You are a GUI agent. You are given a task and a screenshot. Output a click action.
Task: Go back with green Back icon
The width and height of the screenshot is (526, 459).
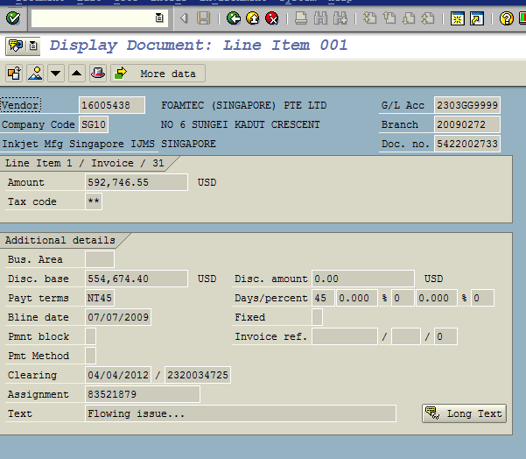(x=234, y=18)
